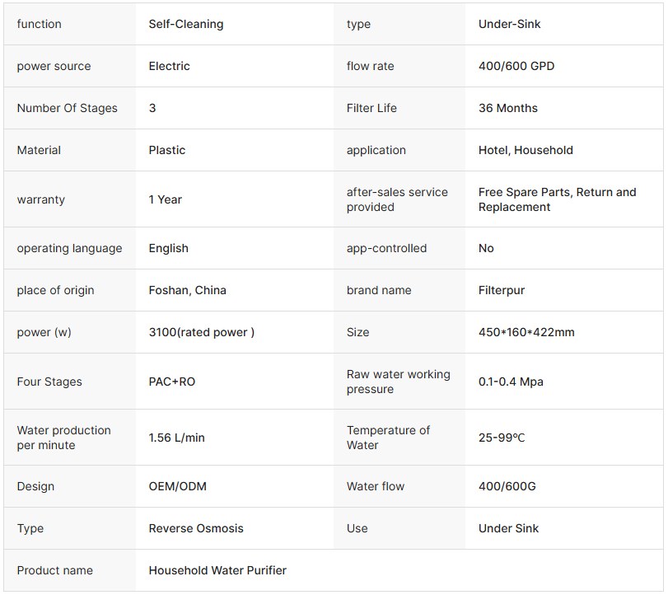Select the '400/600 GPD' flow rate value
The height and width of the screenshot is (595, 668).
pyautogui.click(x=516, y=66)
